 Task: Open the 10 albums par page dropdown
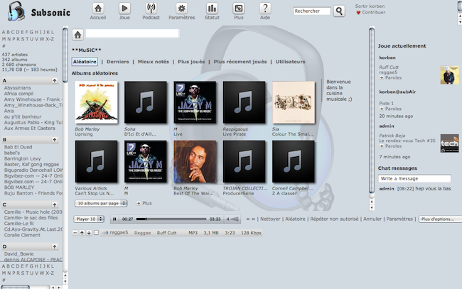101,203
